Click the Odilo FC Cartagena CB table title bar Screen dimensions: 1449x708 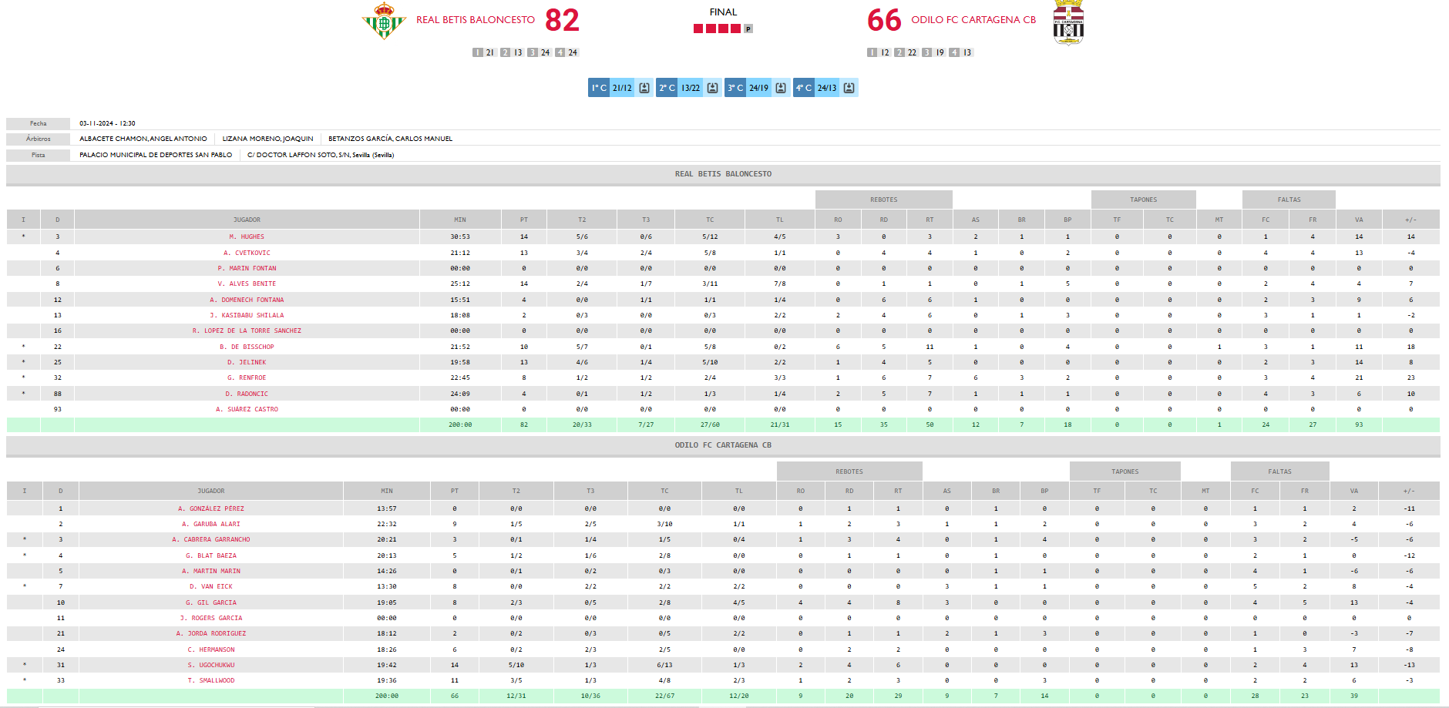(723, 445)
